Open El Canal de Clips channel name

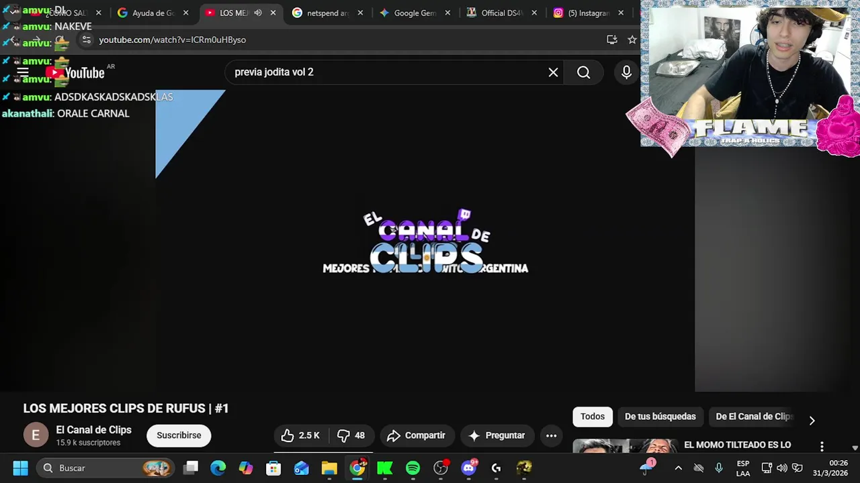pos(93,430)
